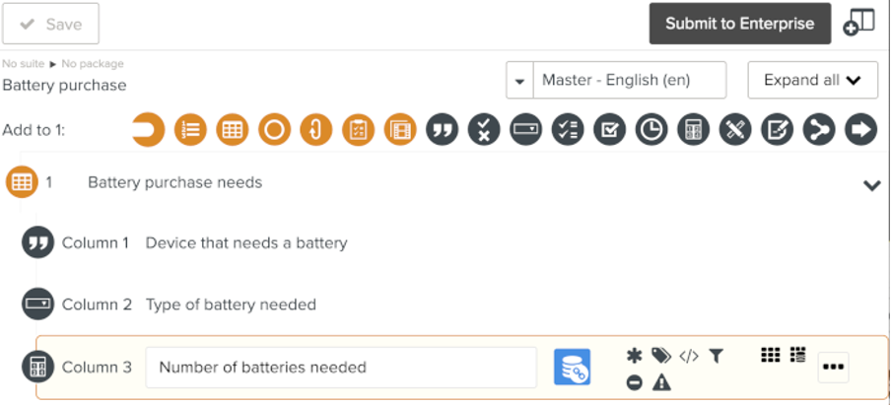
Task: Open the language selector dropdown arrow
Action: (x=519, y=81)
